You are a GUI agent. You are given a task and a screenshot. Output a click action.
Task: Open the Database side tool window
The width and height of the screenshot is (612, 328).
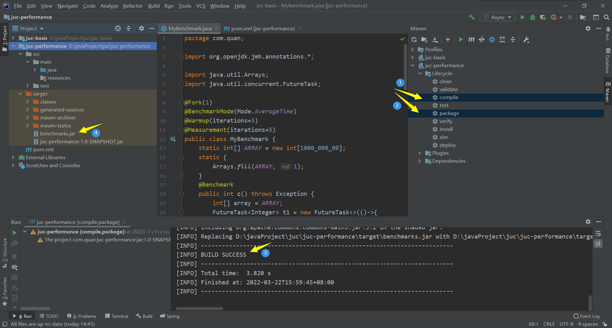coord(608,61)
